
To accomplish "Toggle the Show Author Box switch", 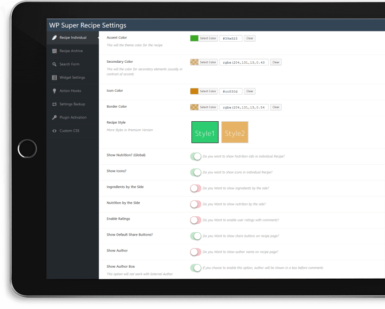I will 196,268.
